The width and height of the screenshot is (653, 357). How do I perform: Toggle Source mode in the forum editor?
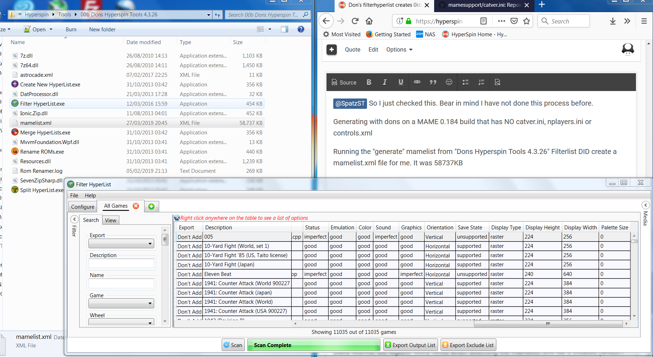tap(344, 82)
